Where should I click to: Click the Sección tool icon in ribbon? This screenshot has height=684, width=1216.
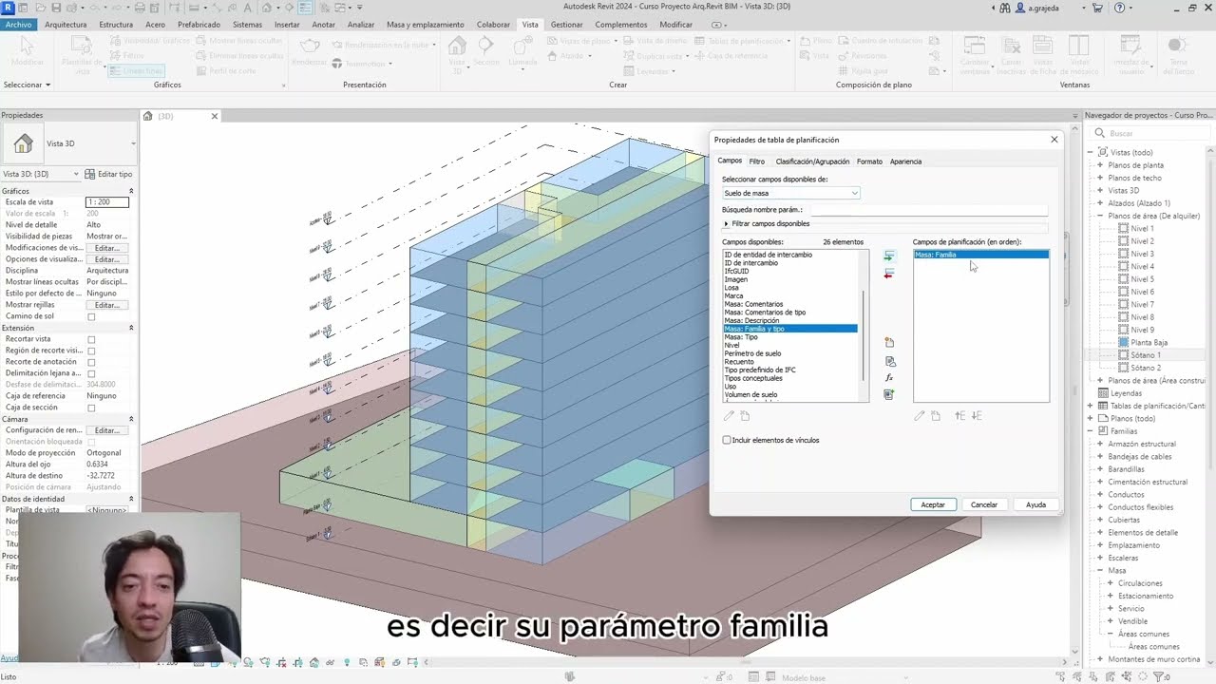(486, 46)
